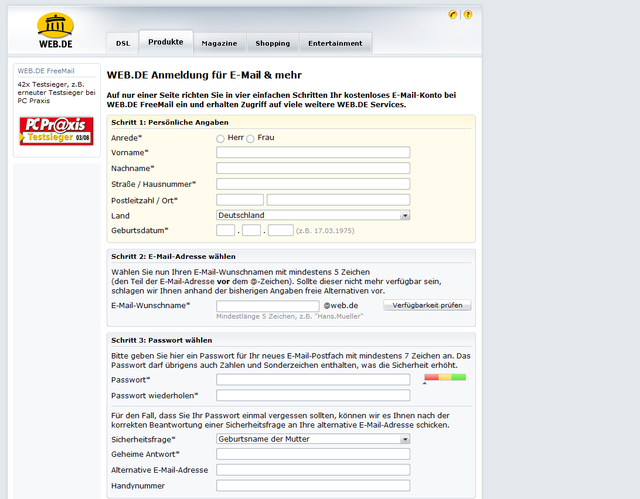Click the "Geburtsdatum*" label
Screen dimensions: 640x499
click(x=140, y=231)
